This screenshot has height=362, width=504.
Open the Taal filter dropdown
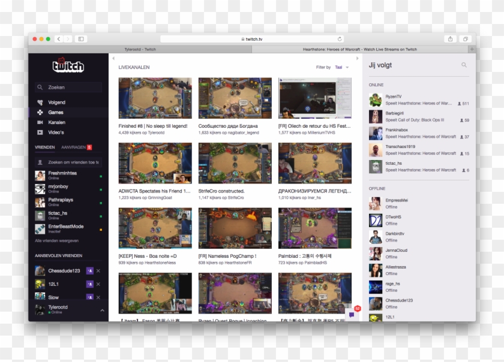tap(341, 67)
